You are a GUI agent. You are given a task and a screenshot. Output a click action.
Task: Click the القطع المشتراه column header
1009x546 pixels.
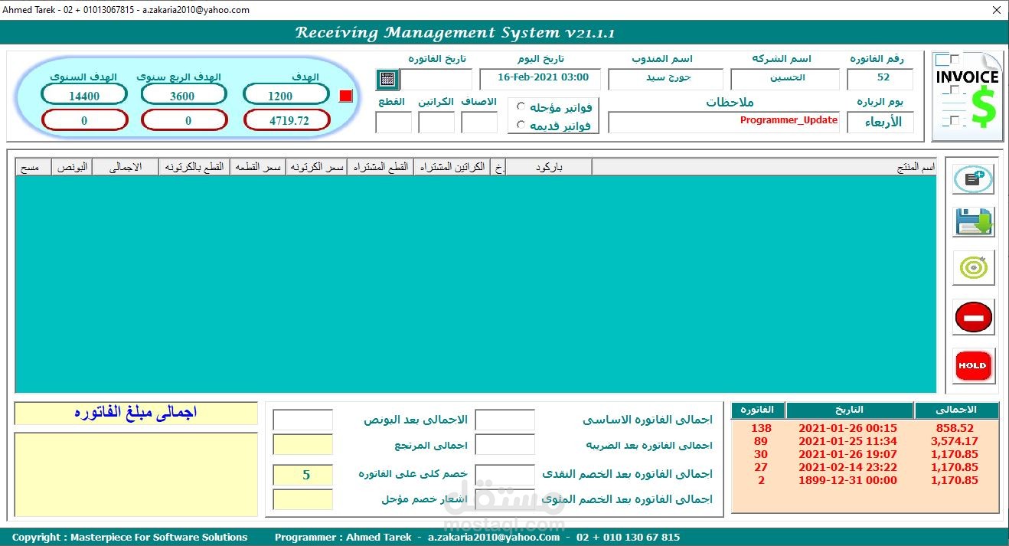coord(380,167)
